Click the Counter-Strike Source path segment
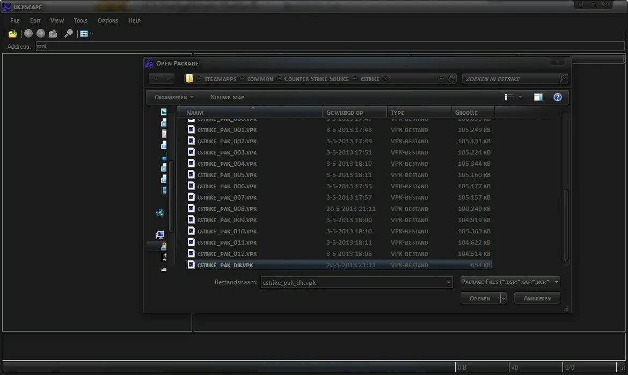This screenshot has width=628, height=375. point(316,79)
